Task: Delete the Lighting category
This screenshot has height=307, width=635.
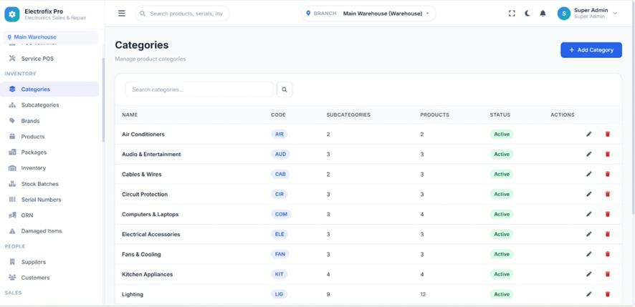Action: coord(608,294)
